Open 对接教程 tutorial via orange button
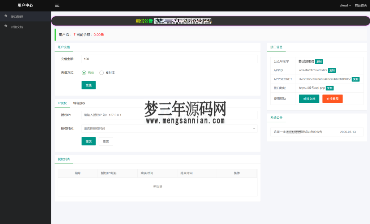Screen dimensions: 370x224 [x=332, y=98]
